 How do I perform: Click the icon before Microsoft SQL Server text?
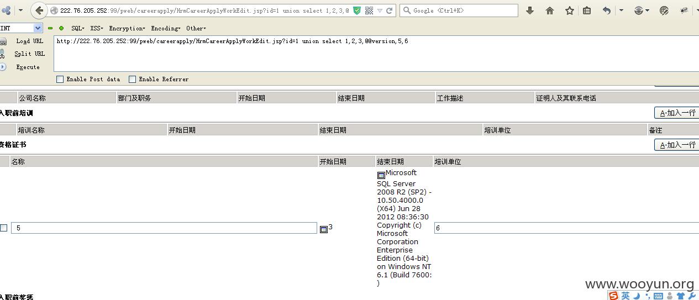pos(381,175)
